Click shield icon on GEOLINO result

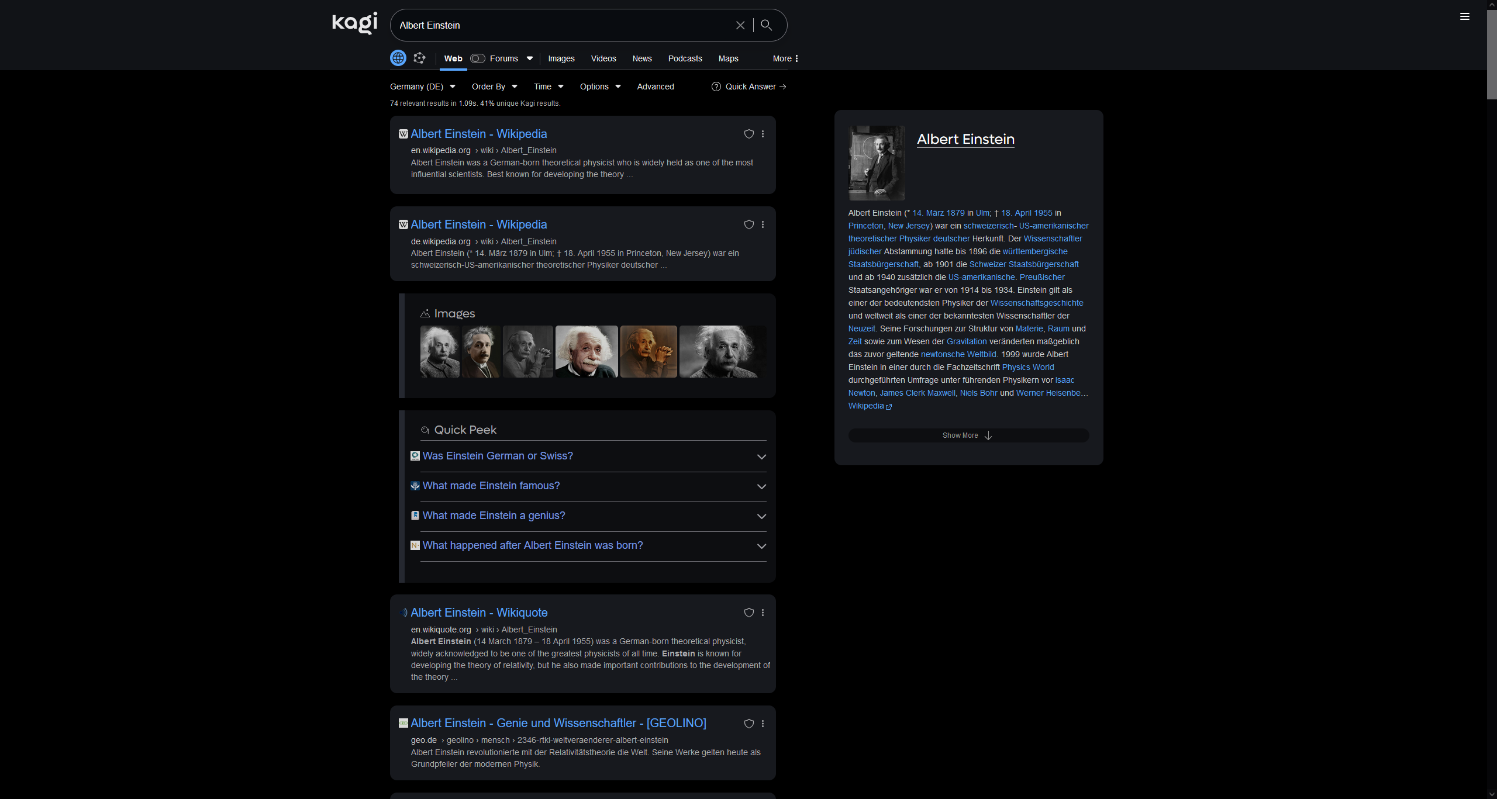pos(748,724)
